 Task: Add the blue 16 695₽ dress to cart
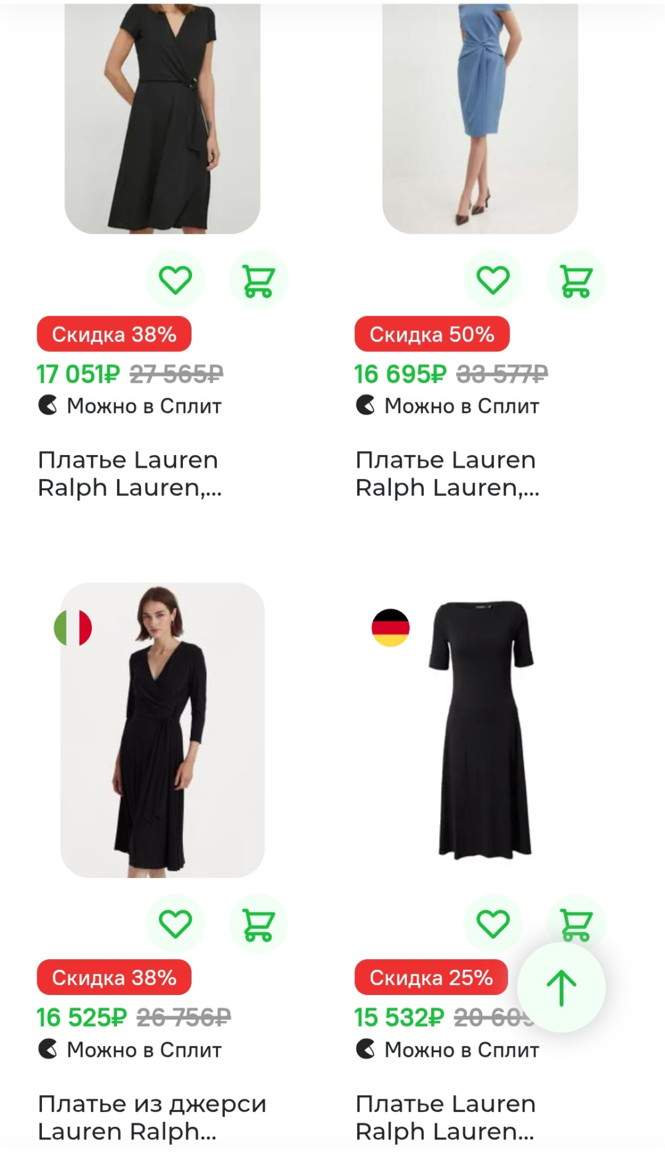[576, 280]
